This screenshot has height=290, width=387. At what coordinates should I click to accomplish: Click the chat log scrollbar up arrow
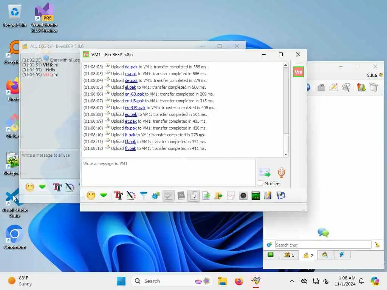click(x=286, y=65)
